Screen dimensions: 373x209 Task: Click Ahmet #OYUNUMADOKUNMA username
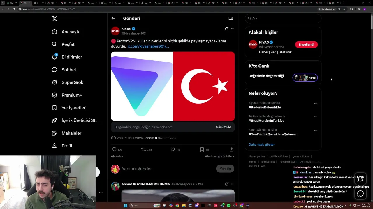[x=145, y=184]
